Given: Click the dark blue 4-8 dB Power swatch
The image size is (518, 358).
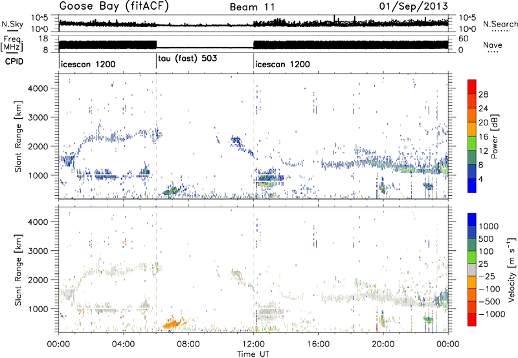Looking at the screenshot, I should point(472,171).
